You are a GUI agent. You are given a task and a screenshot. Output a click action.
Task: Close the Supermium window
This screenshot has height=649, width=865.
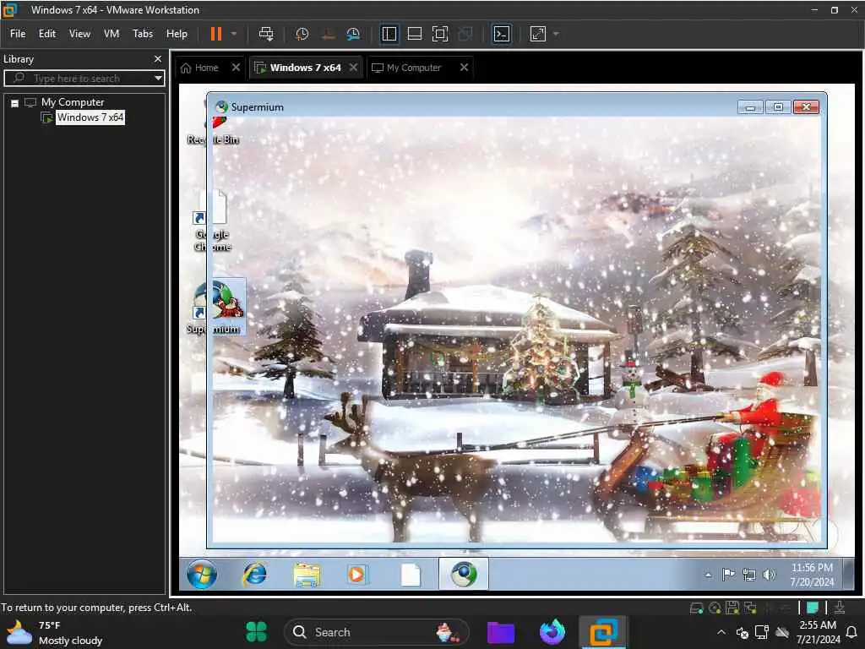[806, 107]
